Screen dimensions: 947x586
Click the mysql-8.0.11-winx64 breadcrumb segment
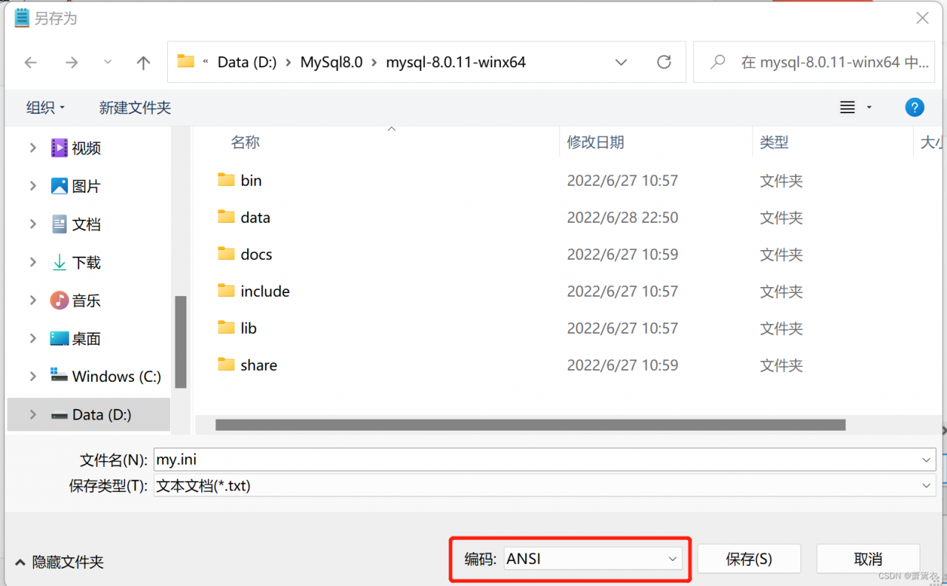pyautogui.click(x=456, y=62)
